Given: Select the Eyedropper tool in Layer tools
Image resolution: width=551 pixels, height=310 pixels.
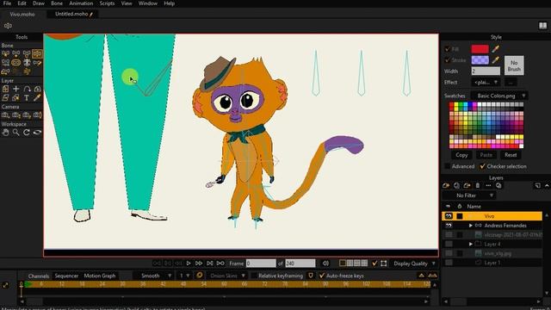Looking at the screenshot, I should point(37,97).
